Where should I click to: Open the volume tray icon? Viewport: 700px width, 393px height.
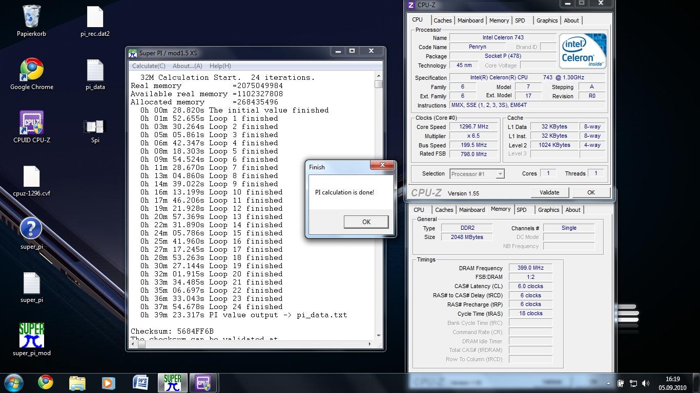(646, 383)
